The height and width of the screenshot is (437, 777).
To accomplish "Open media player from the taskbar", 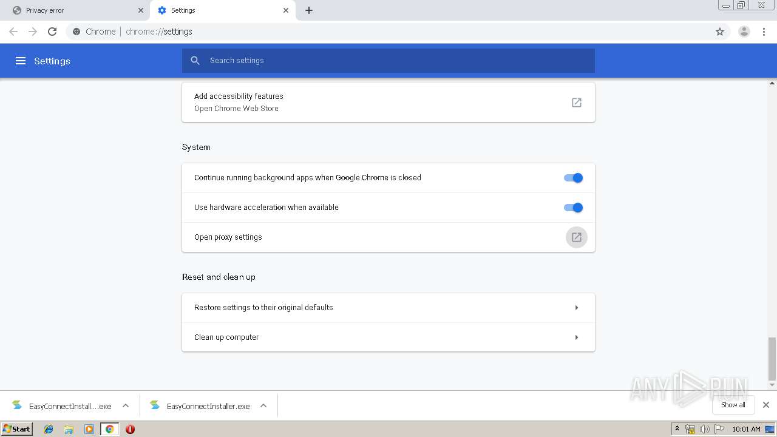I will [x=89, y=429].
